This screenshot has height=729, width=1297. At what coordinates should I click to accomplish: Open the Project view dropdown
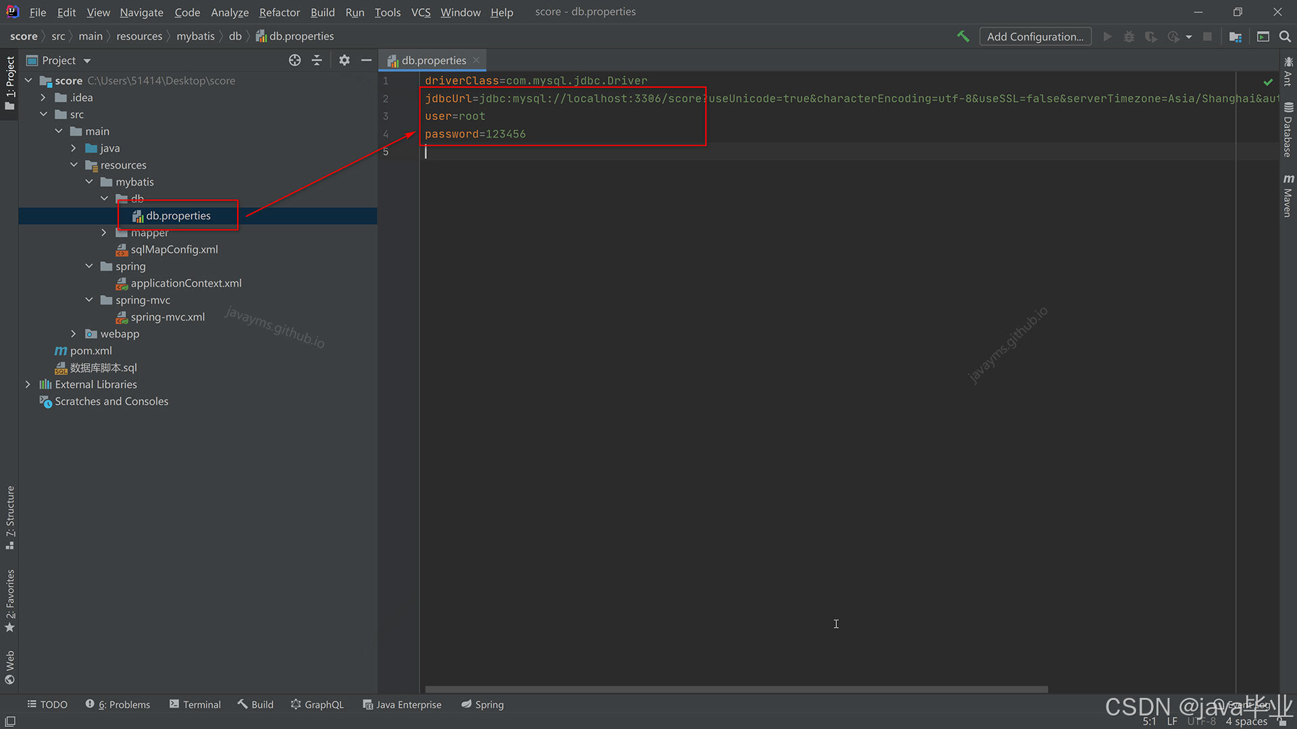tap(86, 60)
